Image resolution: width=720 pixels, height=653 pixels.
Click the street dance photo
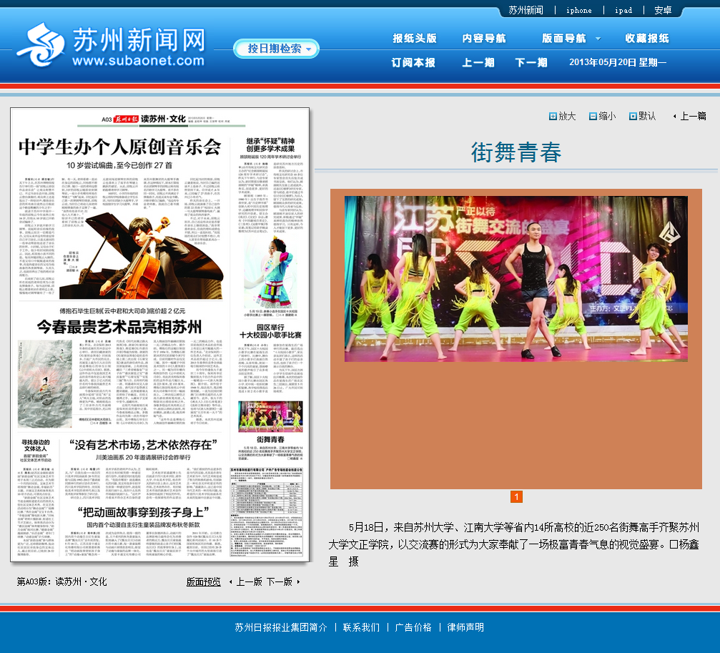(x=516, y=279)
